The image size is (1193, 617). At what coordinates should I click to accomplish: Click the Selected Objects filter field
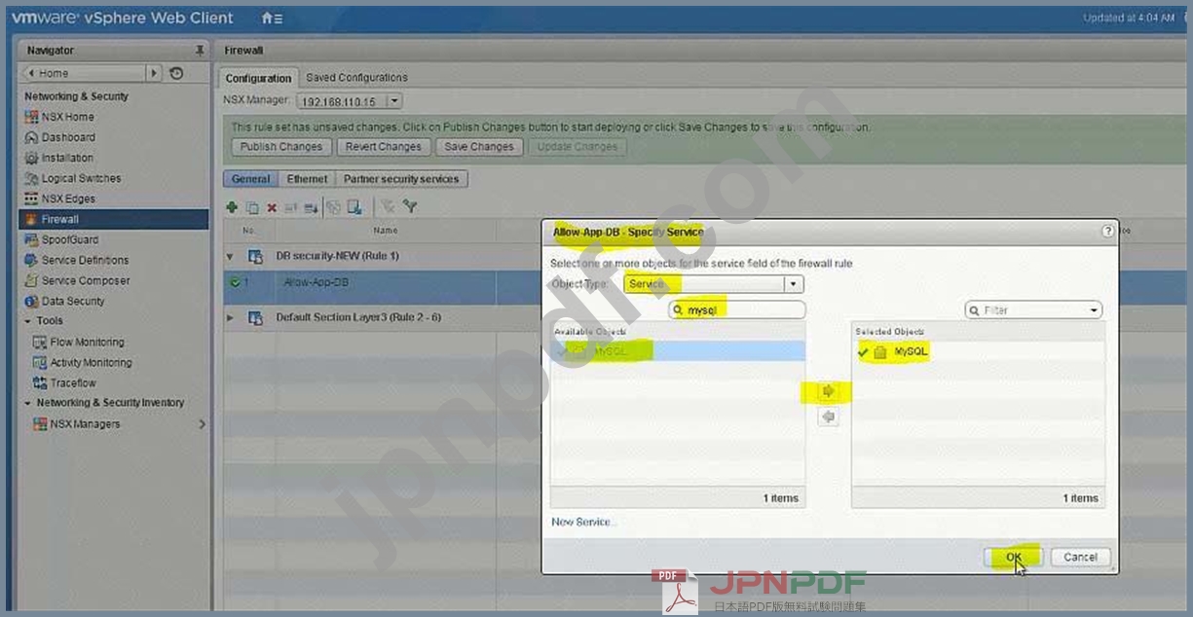coord(1033,310)
